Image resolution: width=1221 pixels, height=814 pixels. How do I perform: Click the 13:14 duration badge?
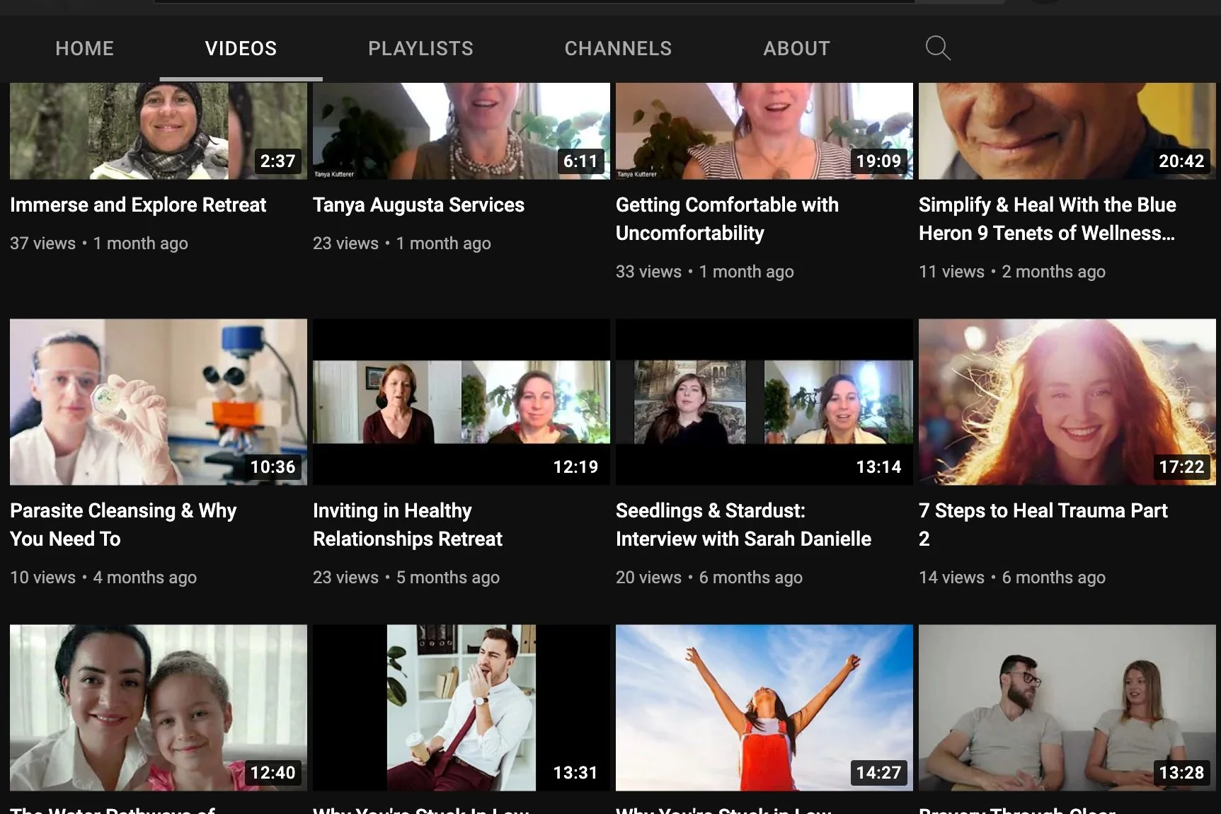tap(878, 466)
